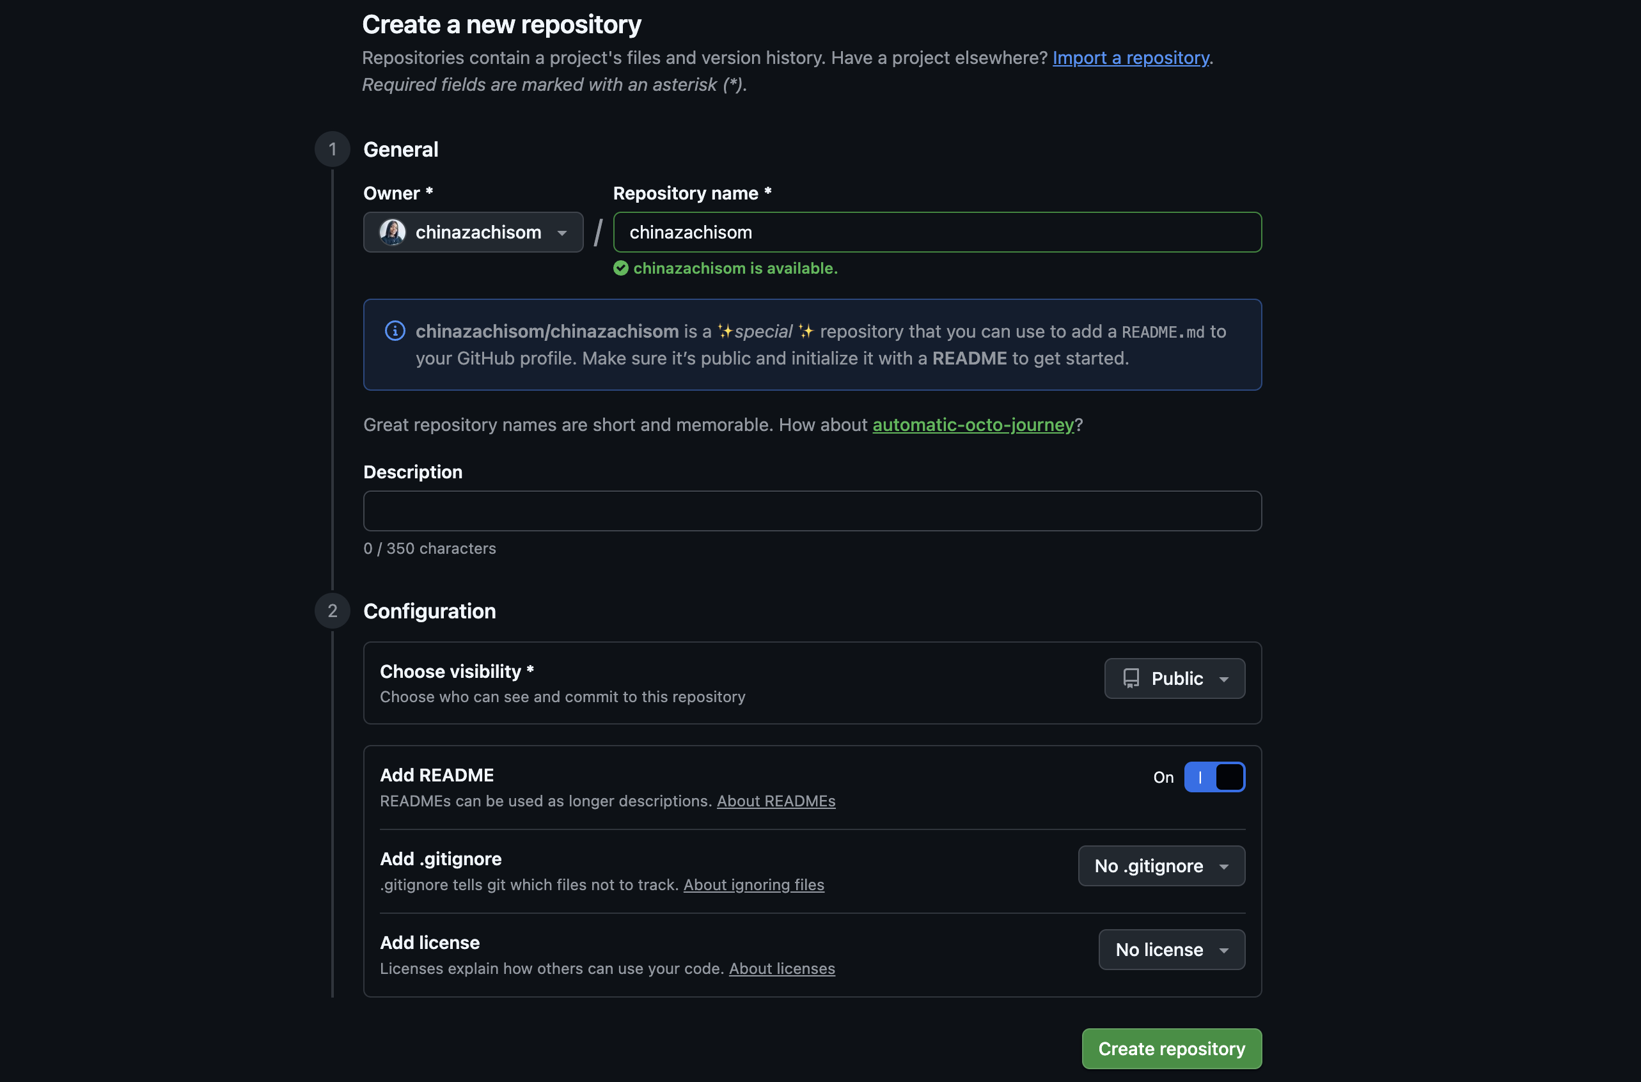
Task: Open the About READMEs link
Action: (x=776, y=801)
